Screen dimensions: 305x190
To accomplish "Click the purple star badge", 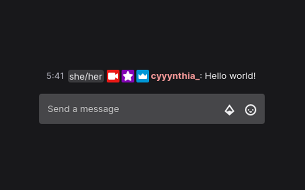I will 128,76.
